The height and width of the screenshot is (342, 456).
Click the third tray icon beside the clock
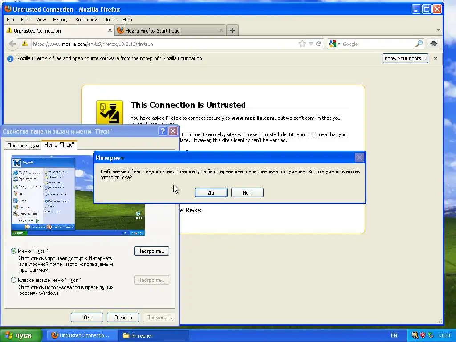click(431, 335)
